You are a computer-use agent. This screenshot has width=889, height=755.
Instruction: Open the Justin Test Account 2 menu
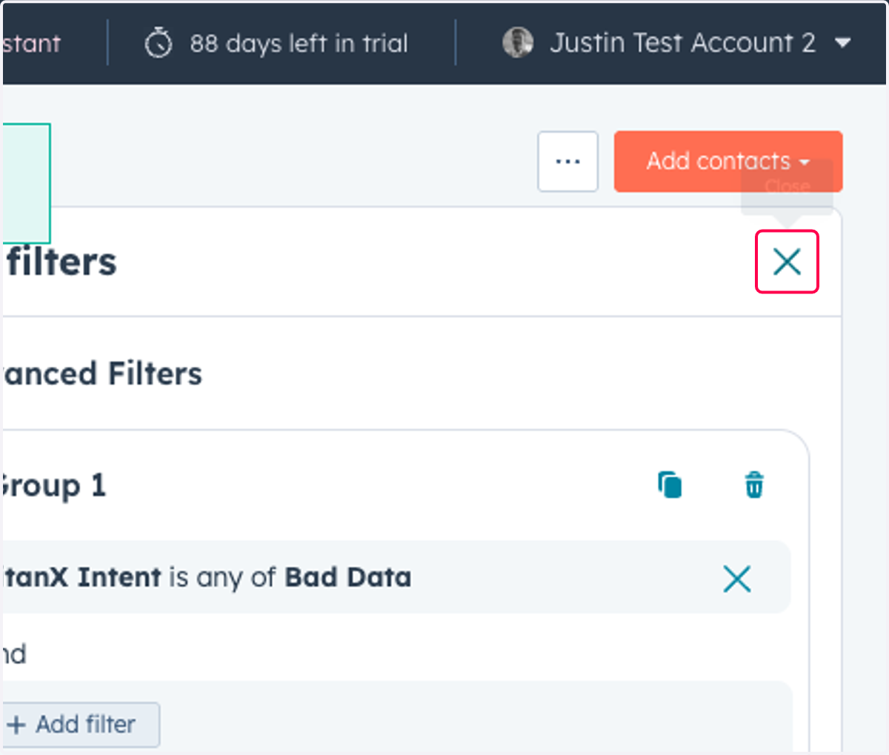[676, 43]
